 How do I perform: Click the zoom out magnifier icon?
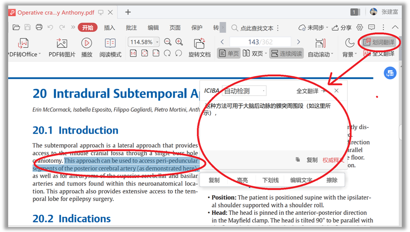tap(168, 42)
